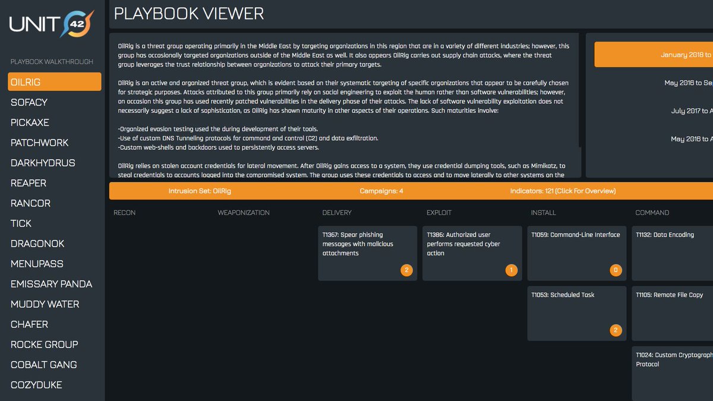
Task: Open the DARKHYDRUS playbook
Action: 43,163
